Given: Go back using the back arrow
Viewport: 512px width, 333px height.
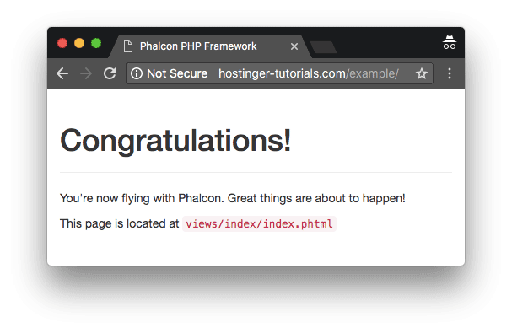Looking at the screenshot, I should pyautogui.click(x=62, y=73).
